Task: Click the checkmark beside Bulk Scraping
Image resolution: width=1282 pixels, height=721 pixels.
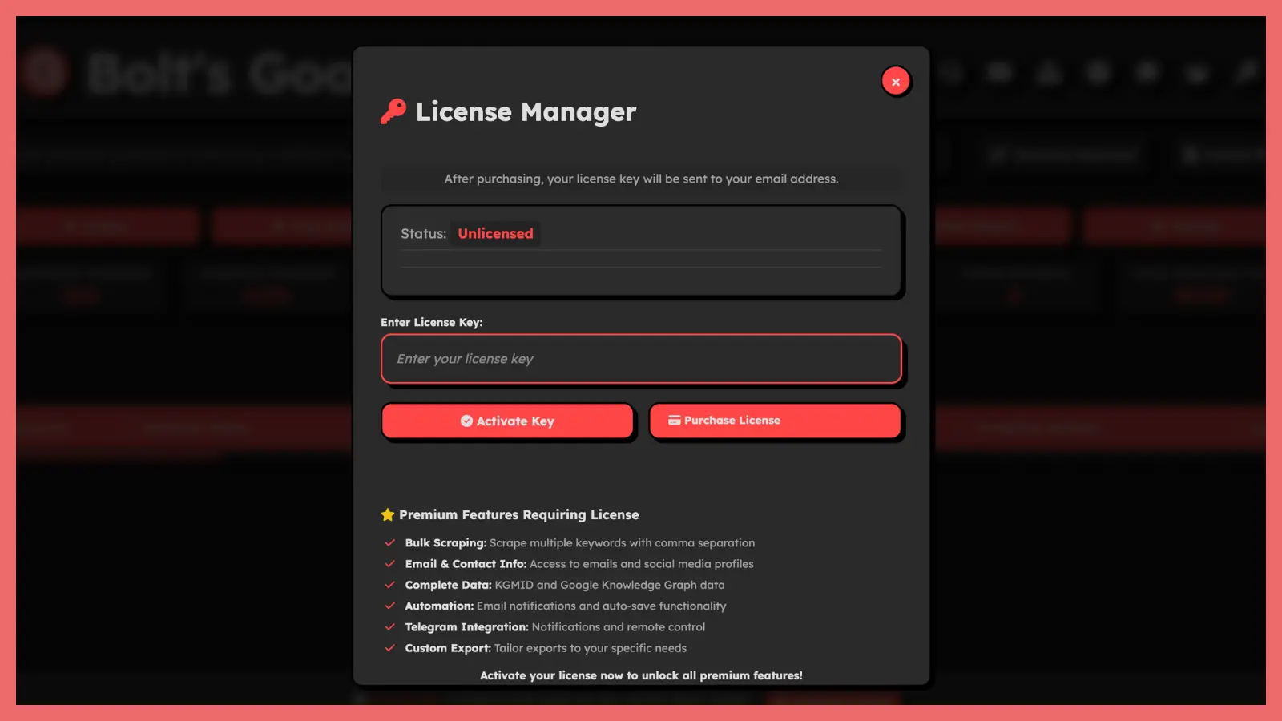Action: pos(390,543)
